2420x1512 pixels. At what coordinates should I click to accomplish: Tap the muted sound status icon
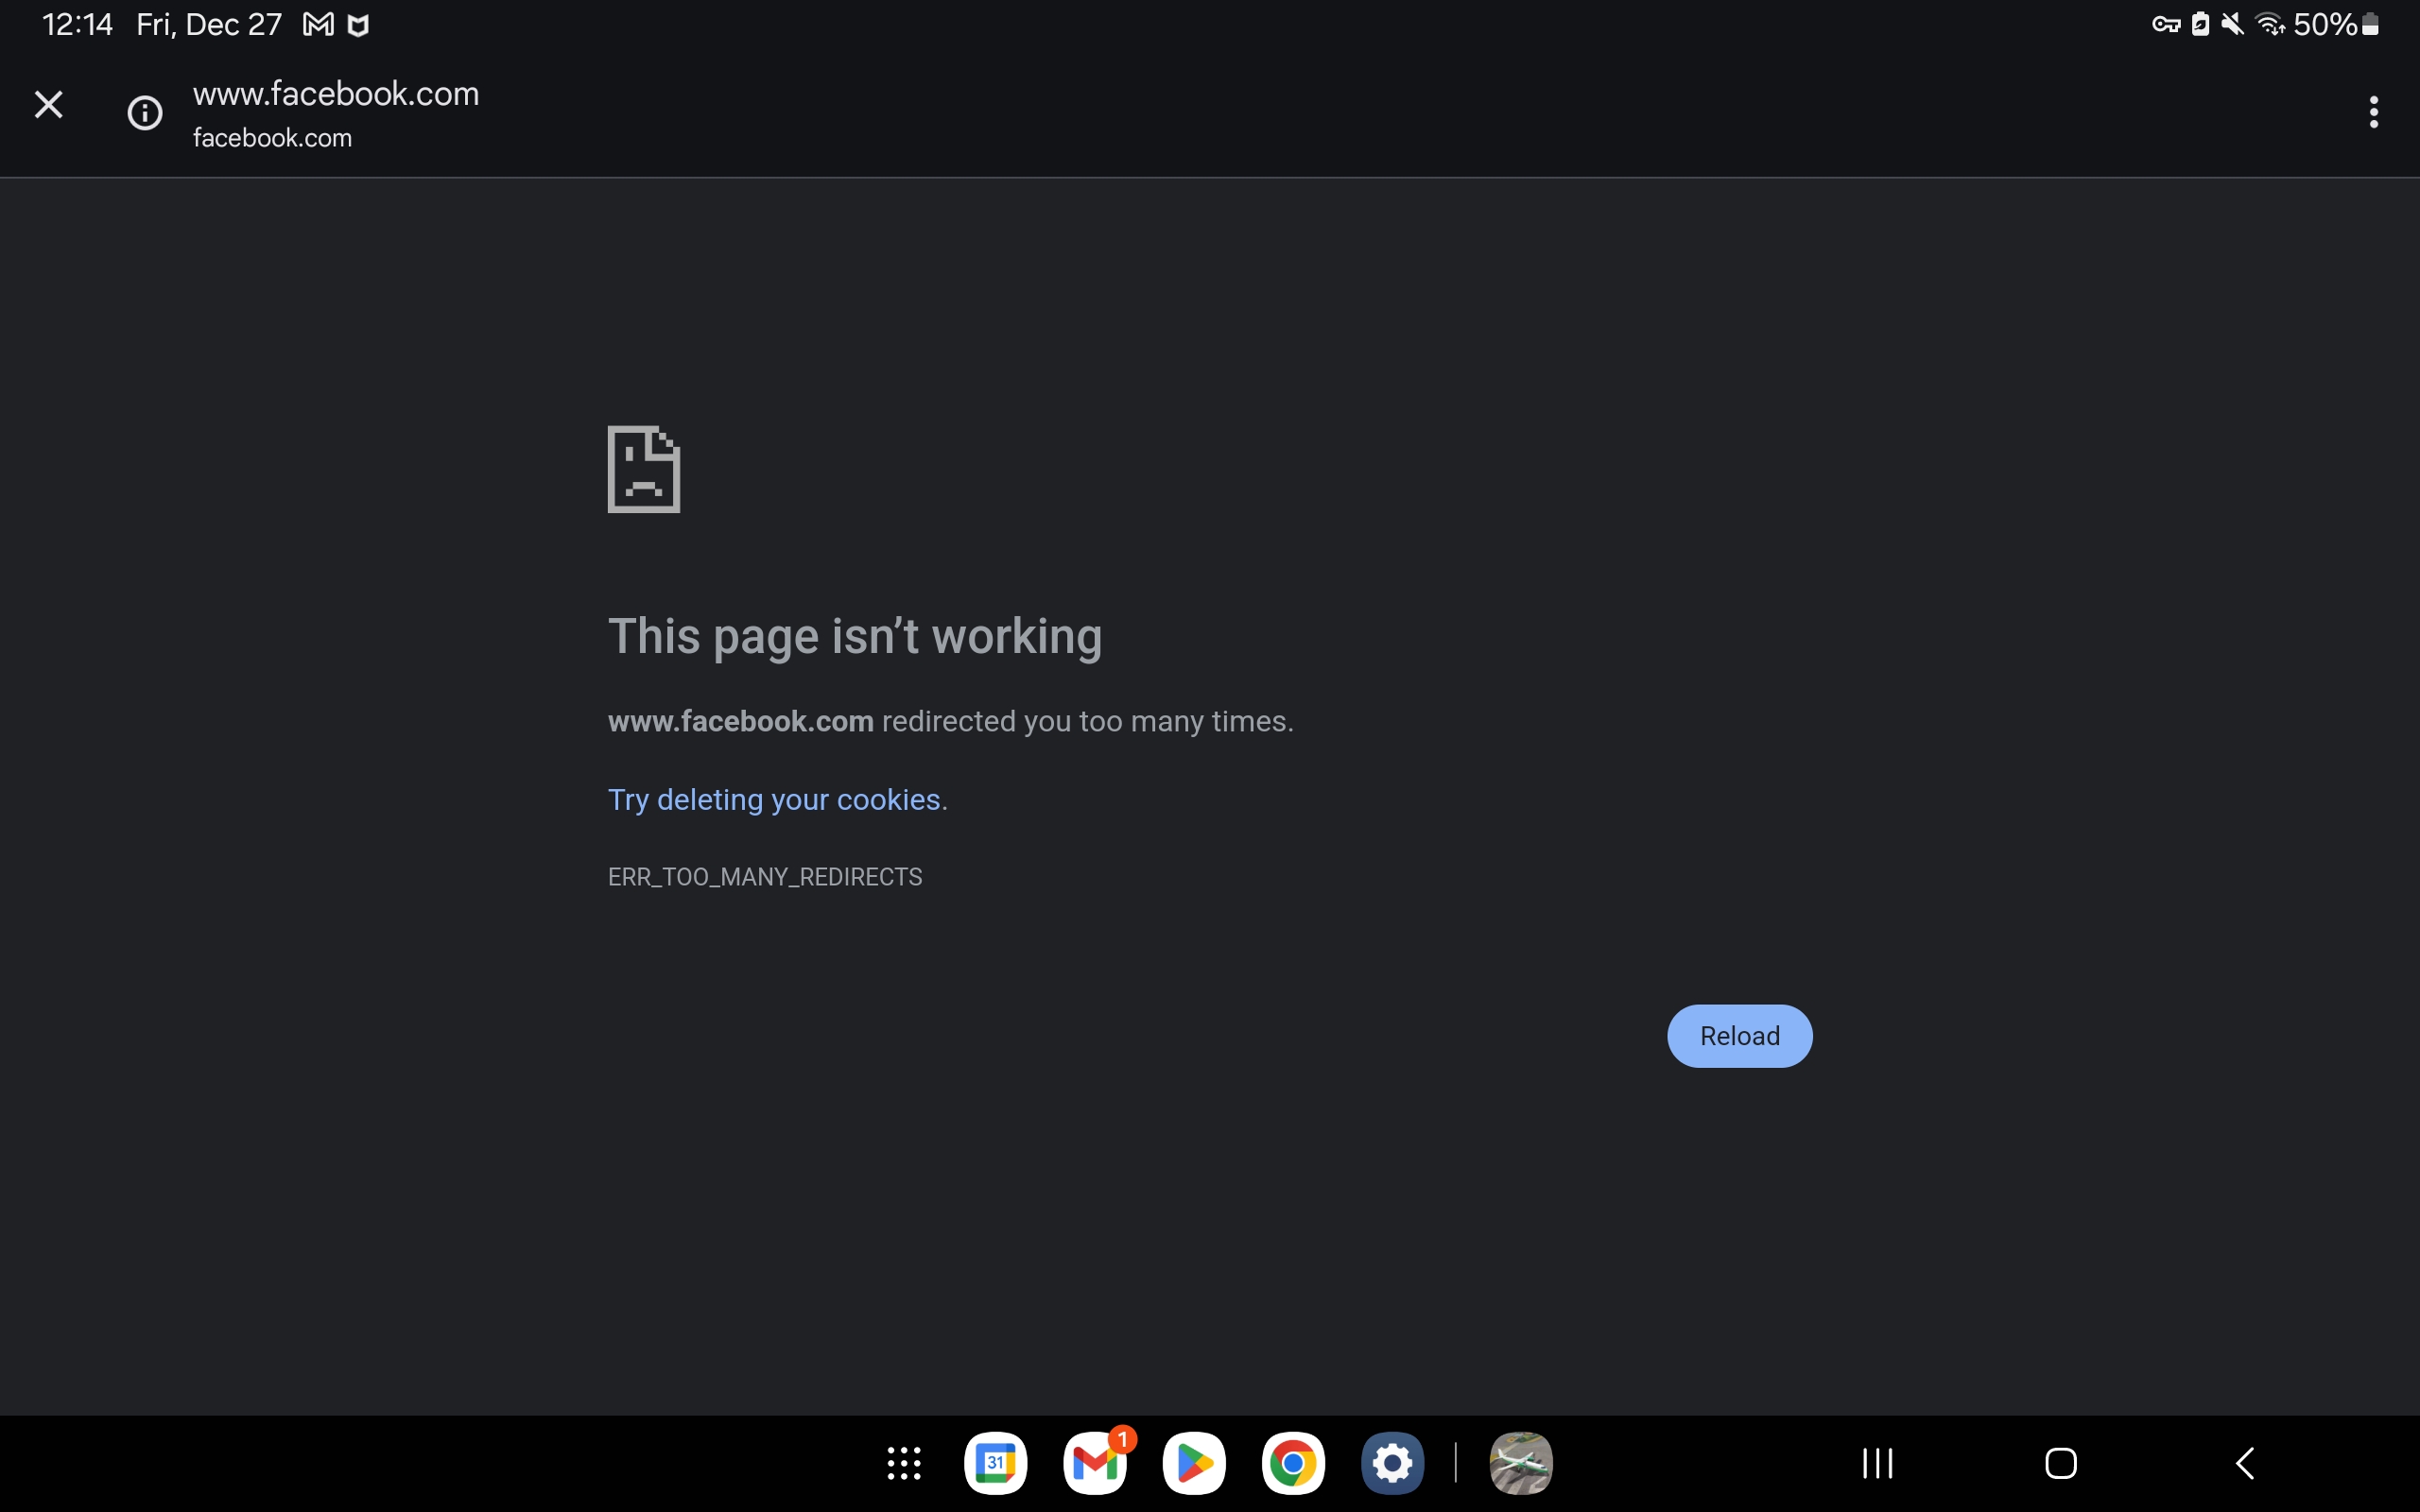pyautogui.click(x=2232, y=24)
